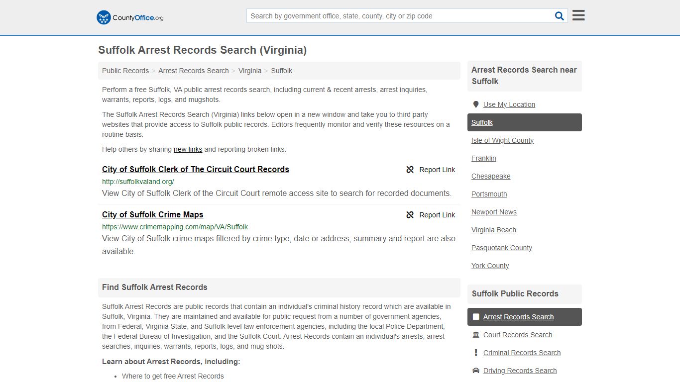
Task: Select Portsmouth in sidebar
Action: [489, 194]
